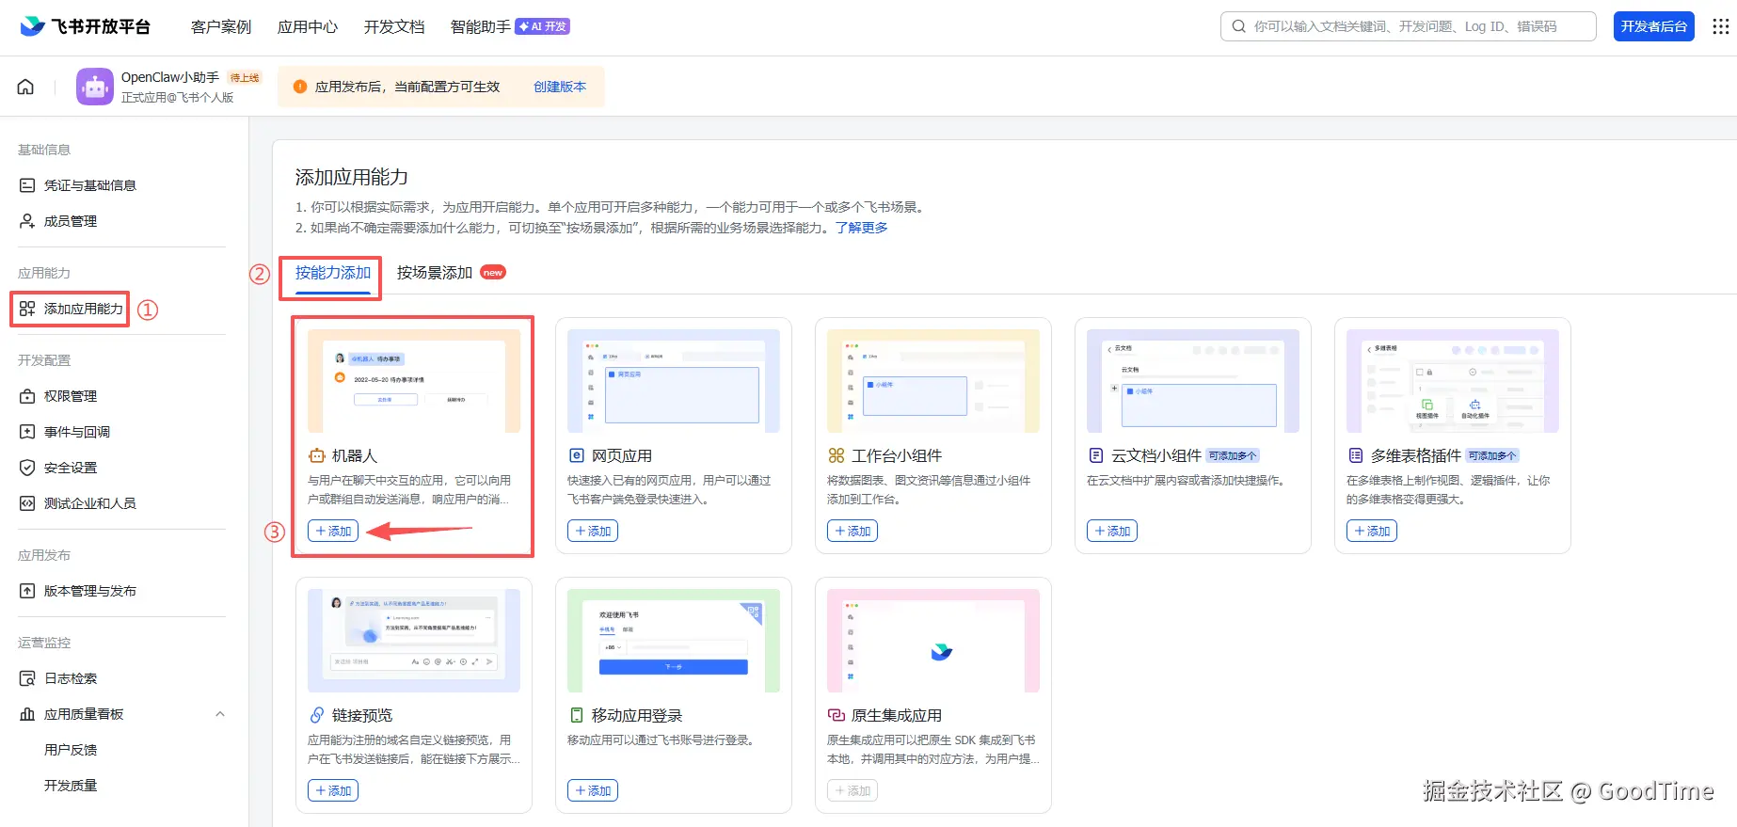Viewport: 1737px width, 827px height.
Task: Open 智能助手 in top navigation
Action: click(x=481, y=26)
